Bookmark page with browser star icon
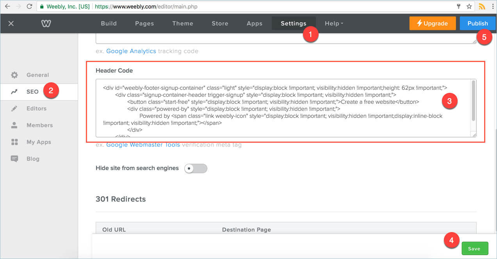This screenshot has height=259, width=497. tap(469, 7)
